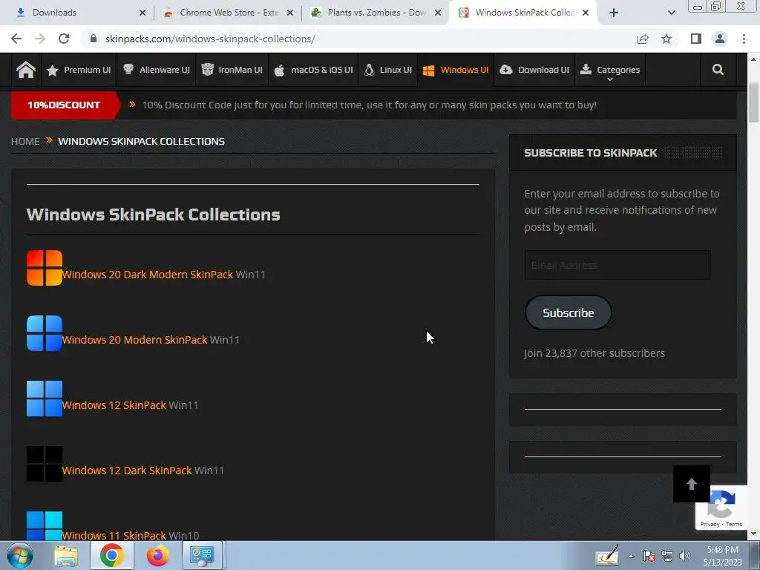Open the Premium UI menu item
760x570 pixels.
pyautogui.click(x=79, y=71)
